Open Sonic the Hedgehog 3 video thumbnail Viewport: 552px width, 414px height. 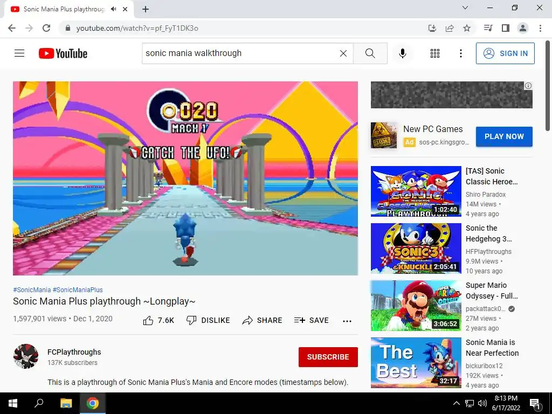click(416, 248)
